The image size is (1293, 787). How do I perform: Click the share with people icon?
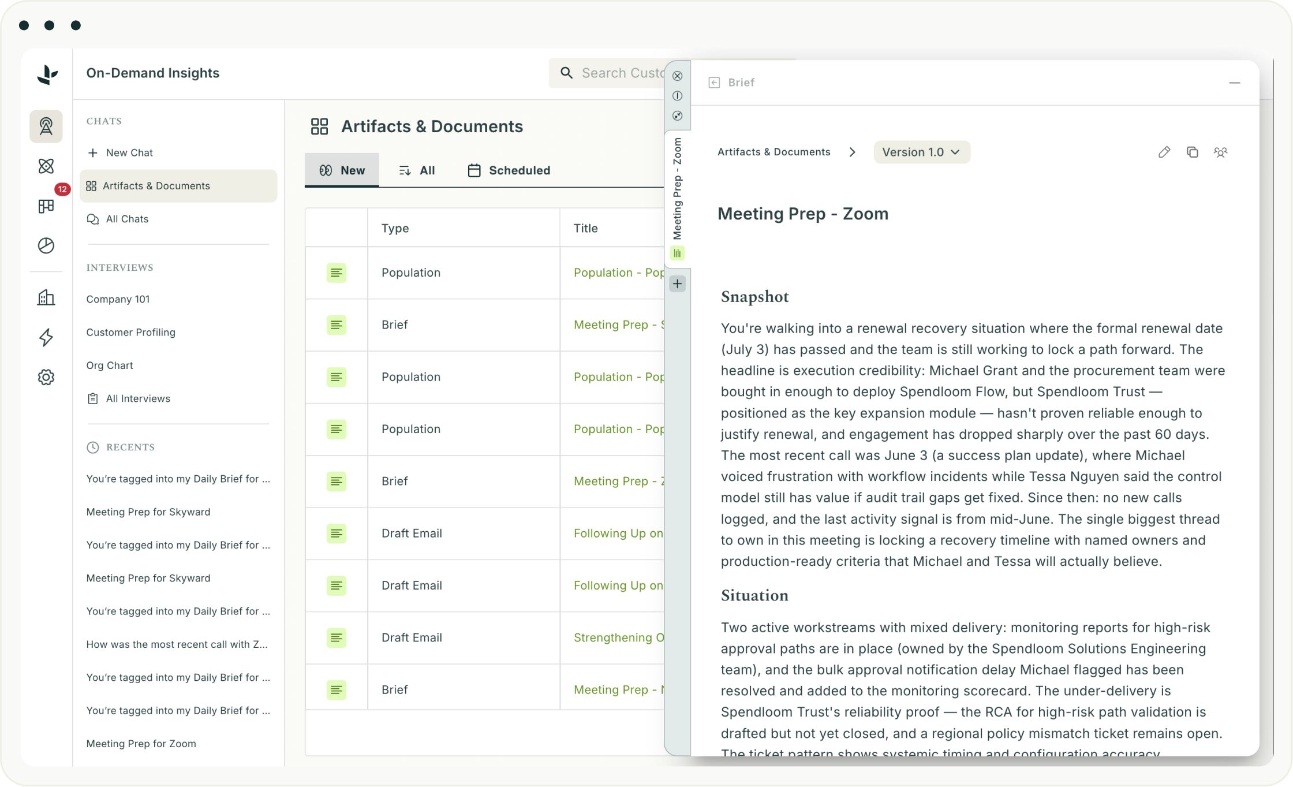tap(1221, 152)
